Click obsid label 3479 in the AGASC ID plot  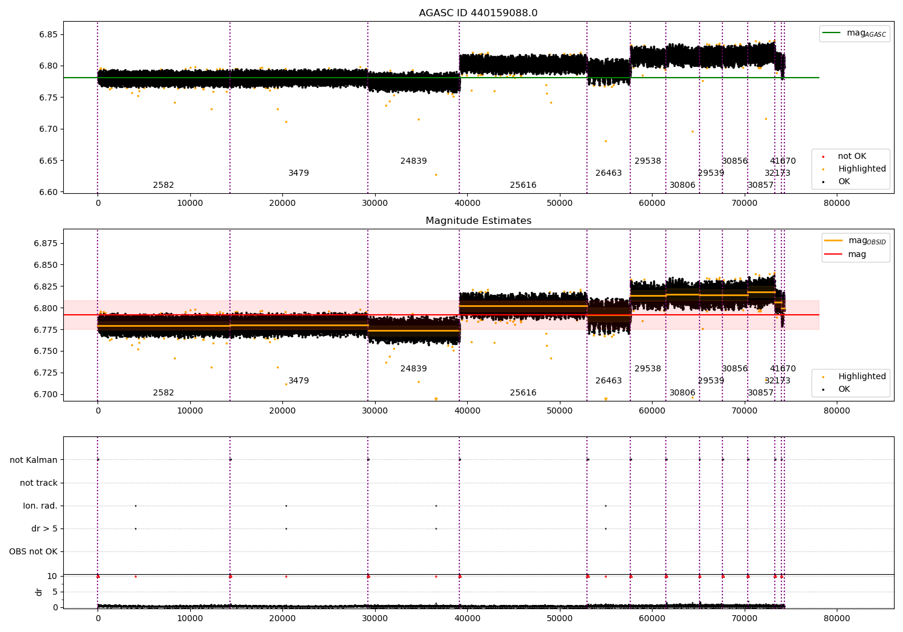pos(299,173)
